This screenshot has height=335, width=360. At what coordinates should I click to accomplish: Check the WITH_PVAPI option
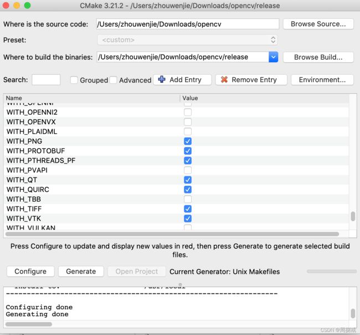[x=188, y=170]
